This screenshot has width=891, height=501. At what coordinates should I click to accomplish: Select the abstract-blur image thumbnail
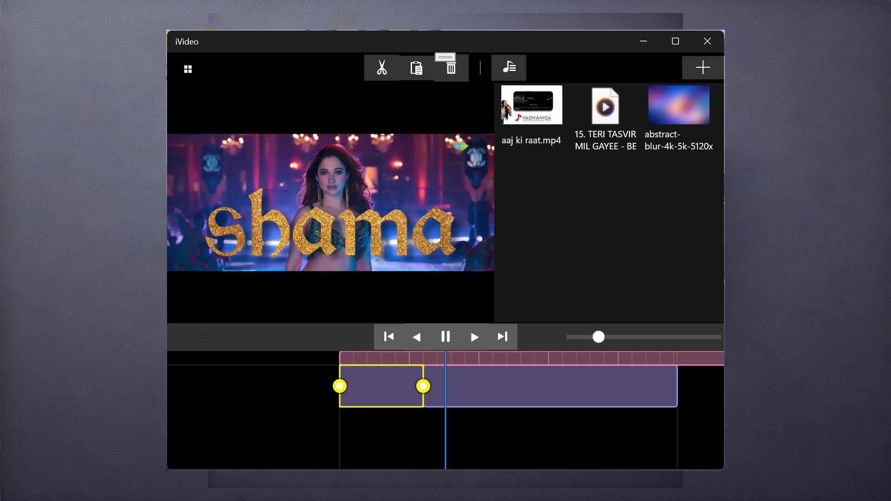(x=678, y=105)
